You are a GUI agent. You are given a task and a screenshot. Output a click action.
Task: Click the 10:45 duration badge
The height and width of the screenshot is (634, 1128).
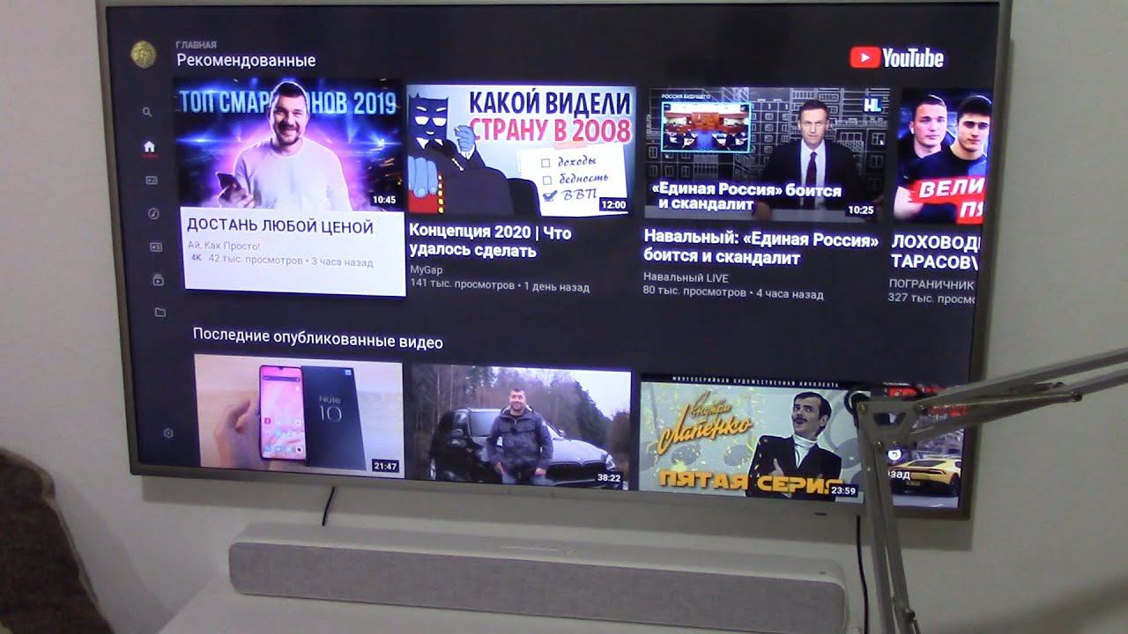tap(384, 200)
